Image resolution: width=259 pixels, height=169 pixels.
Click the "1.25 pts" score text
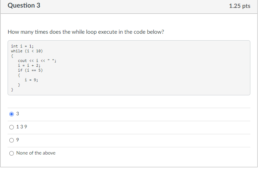coord(239,6)
